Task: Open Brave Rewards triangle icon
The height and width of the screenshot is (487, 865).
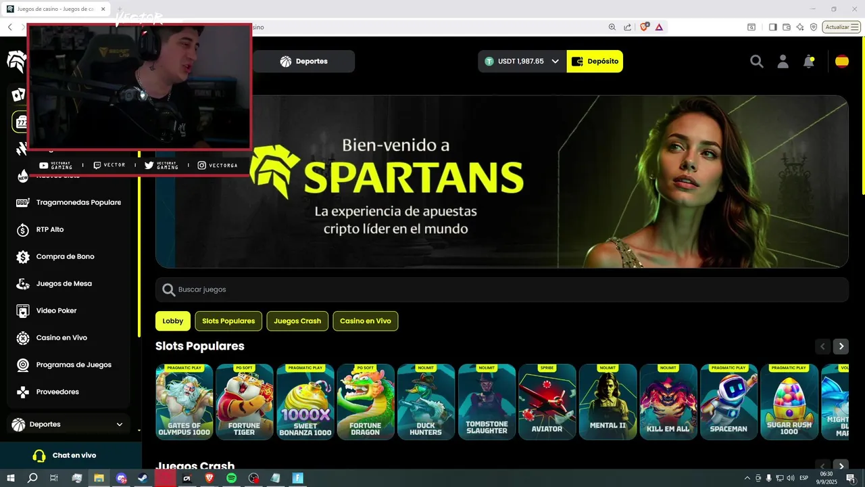Action: click(x=659, y=27)
